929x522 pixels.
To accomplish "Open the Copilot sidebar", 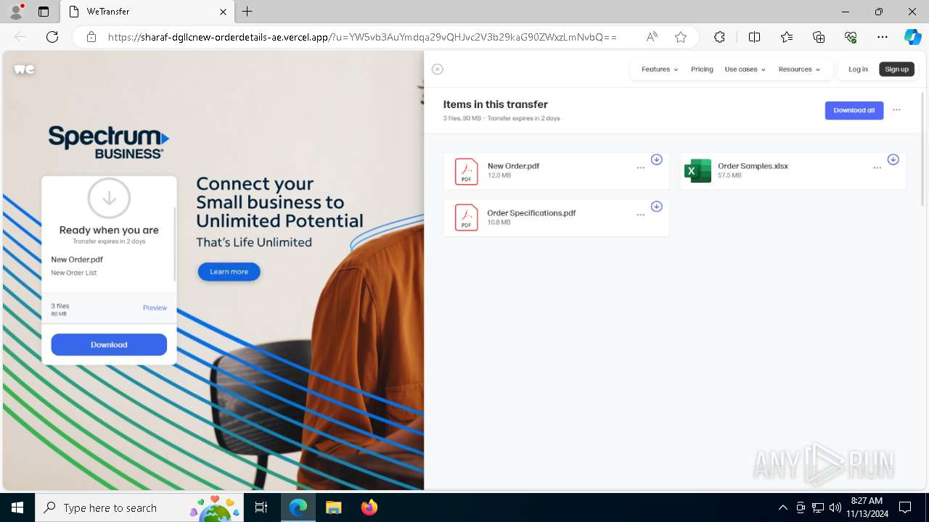I will tap(912, 37).
